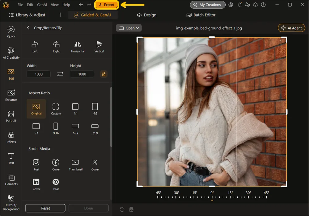Open the Help menu

pos(66,5)
